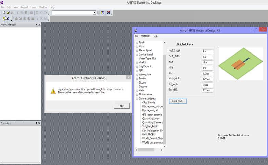Click the antenna tree scroll-down arrow
The width and height of the screenshot is (268, 165).
(x=164, y=146)
